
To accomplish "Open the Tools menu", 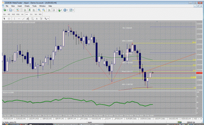I will tap(34, 6).
